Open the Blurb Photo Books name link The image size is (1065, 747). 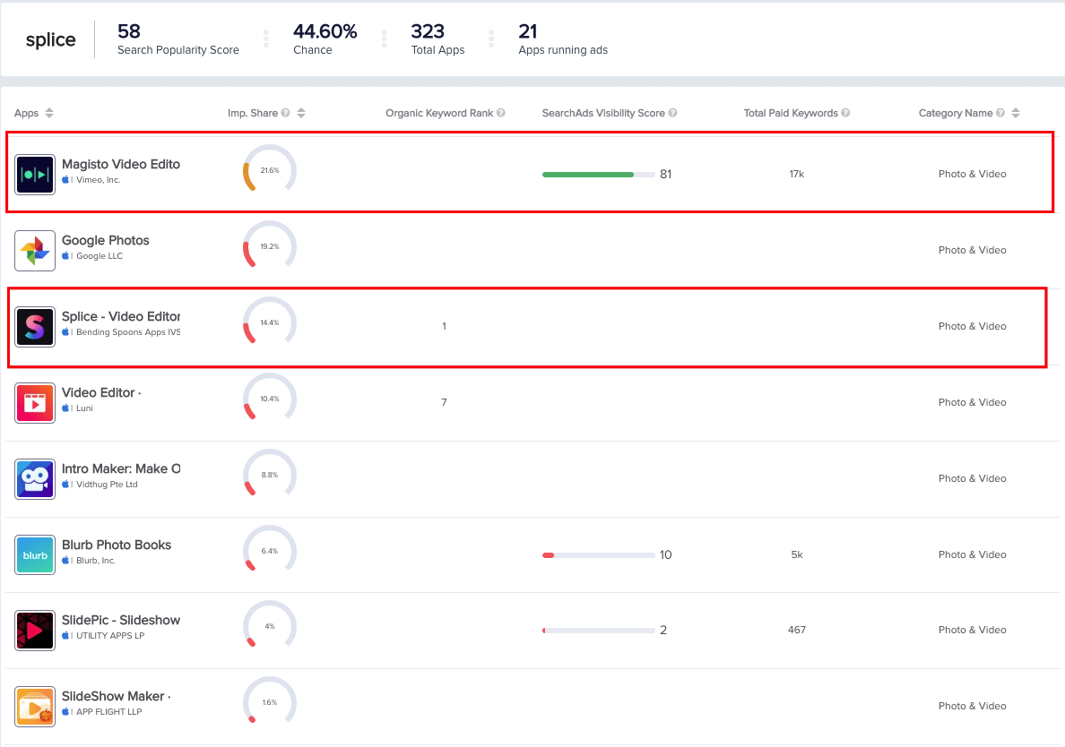[117, 545]
